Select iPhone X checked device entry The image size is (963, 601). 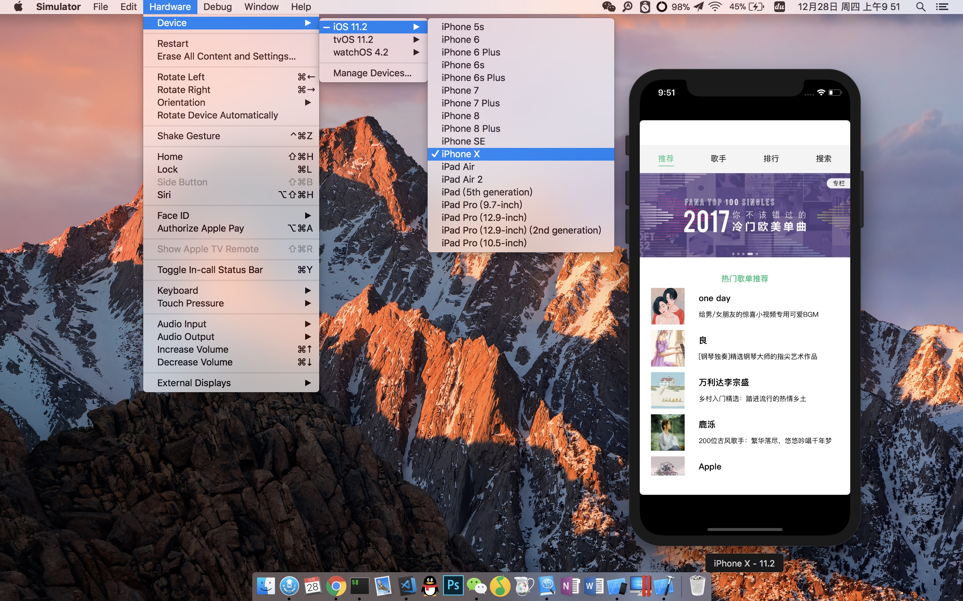coord(521,154)
